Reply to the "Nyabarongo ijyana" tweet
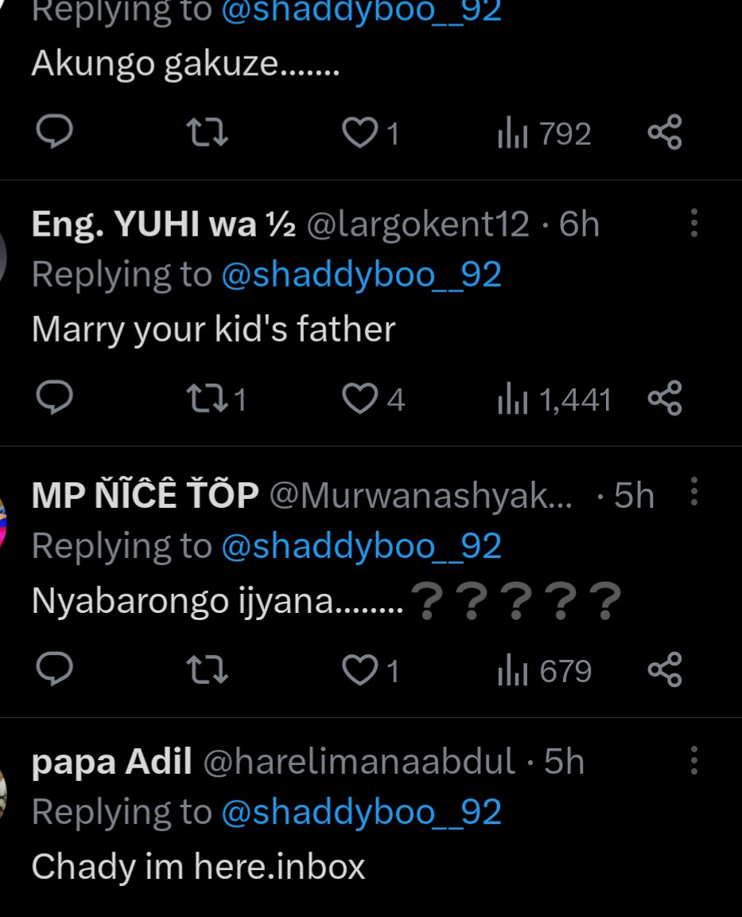This screenshot has height=917, width=742. [x=55, y=669]
